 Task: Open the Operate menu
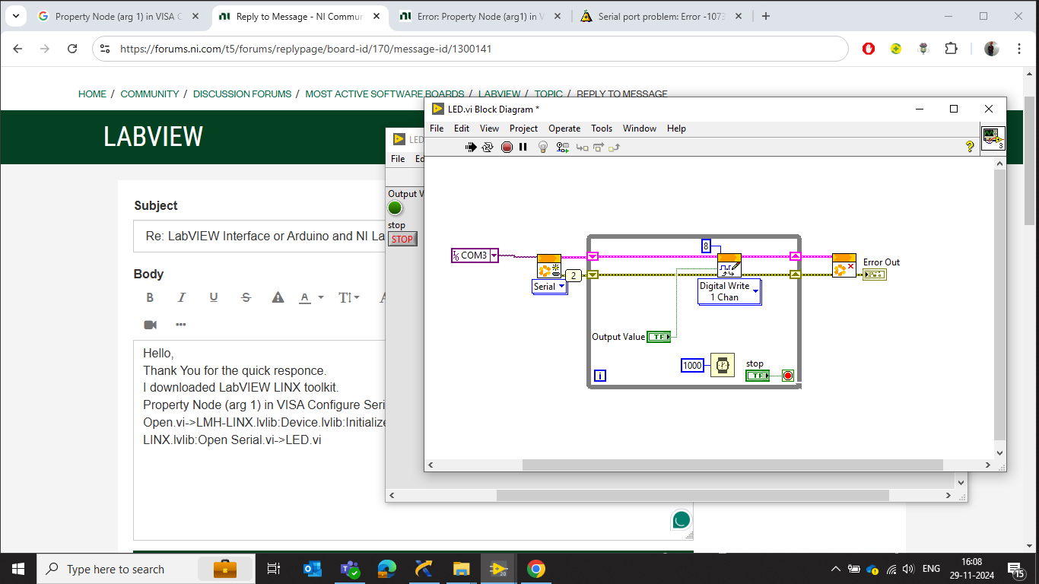[x=564, y=128]
